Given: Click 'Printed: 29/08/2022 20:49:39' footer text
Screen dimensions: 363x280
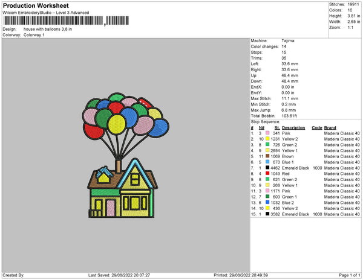Looking at the screenshot, I should coord(241,275).
